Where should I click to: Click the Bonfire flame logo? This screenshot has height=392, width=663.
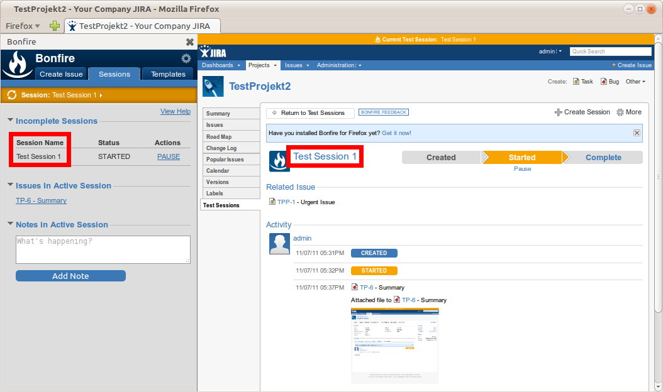(x=18, y=64)
